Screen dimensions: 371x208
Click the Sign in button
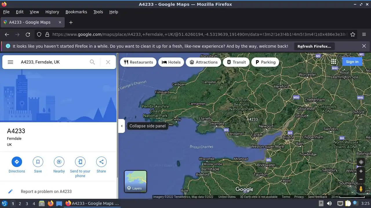click(352, 62)
